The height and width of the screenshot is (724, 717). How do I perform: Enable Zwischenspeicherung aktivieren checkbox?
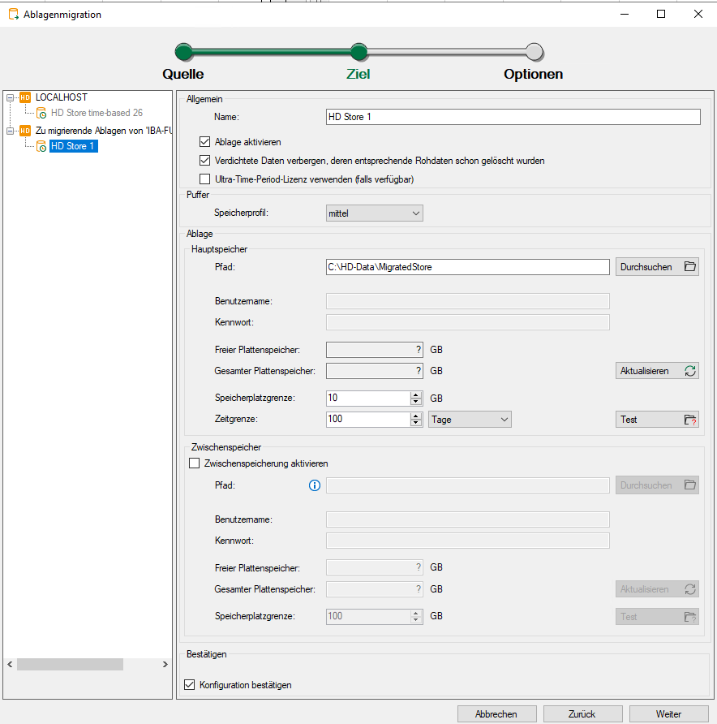click(x=194, y=463)
